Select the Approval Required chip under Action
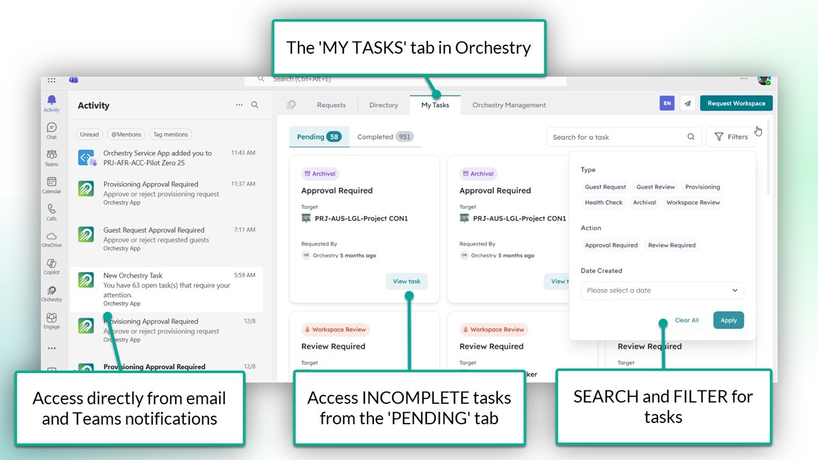Screen dimensions: 818x460 point(611,245)
